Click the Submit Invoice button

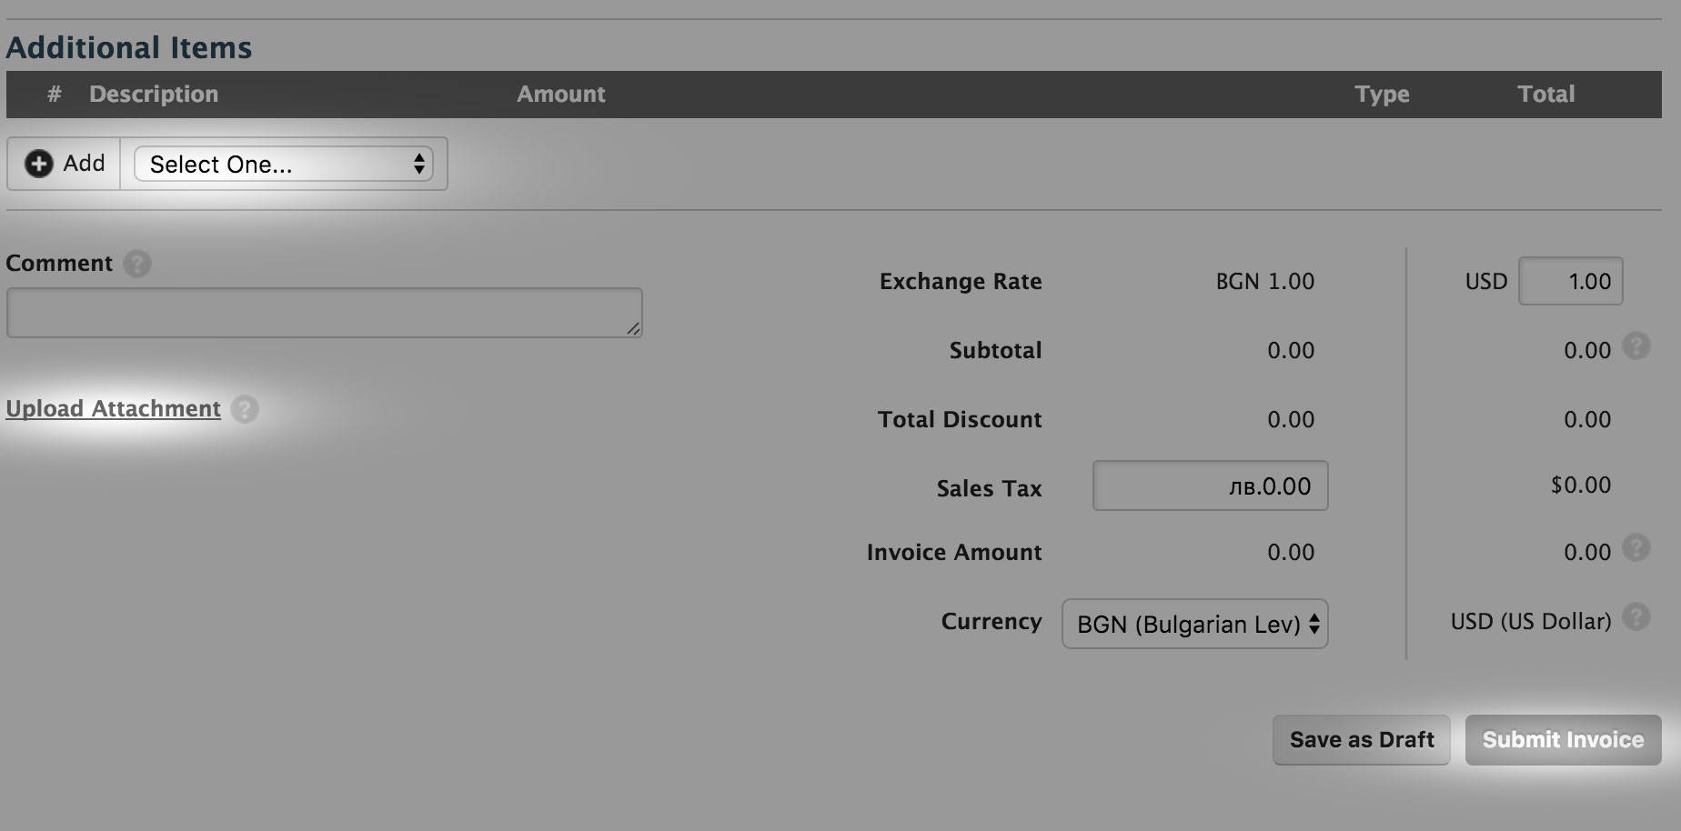coord(1562,739)
